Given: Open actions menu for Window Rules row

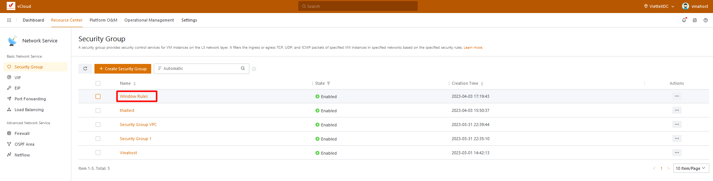Looking at the screenshot, I should click(676, 96).
